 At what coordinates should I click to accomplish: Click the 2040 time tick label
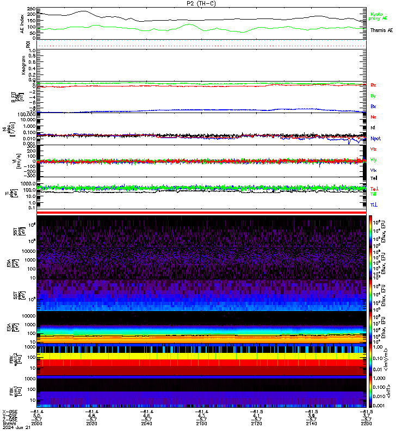[x=146, y=424]
